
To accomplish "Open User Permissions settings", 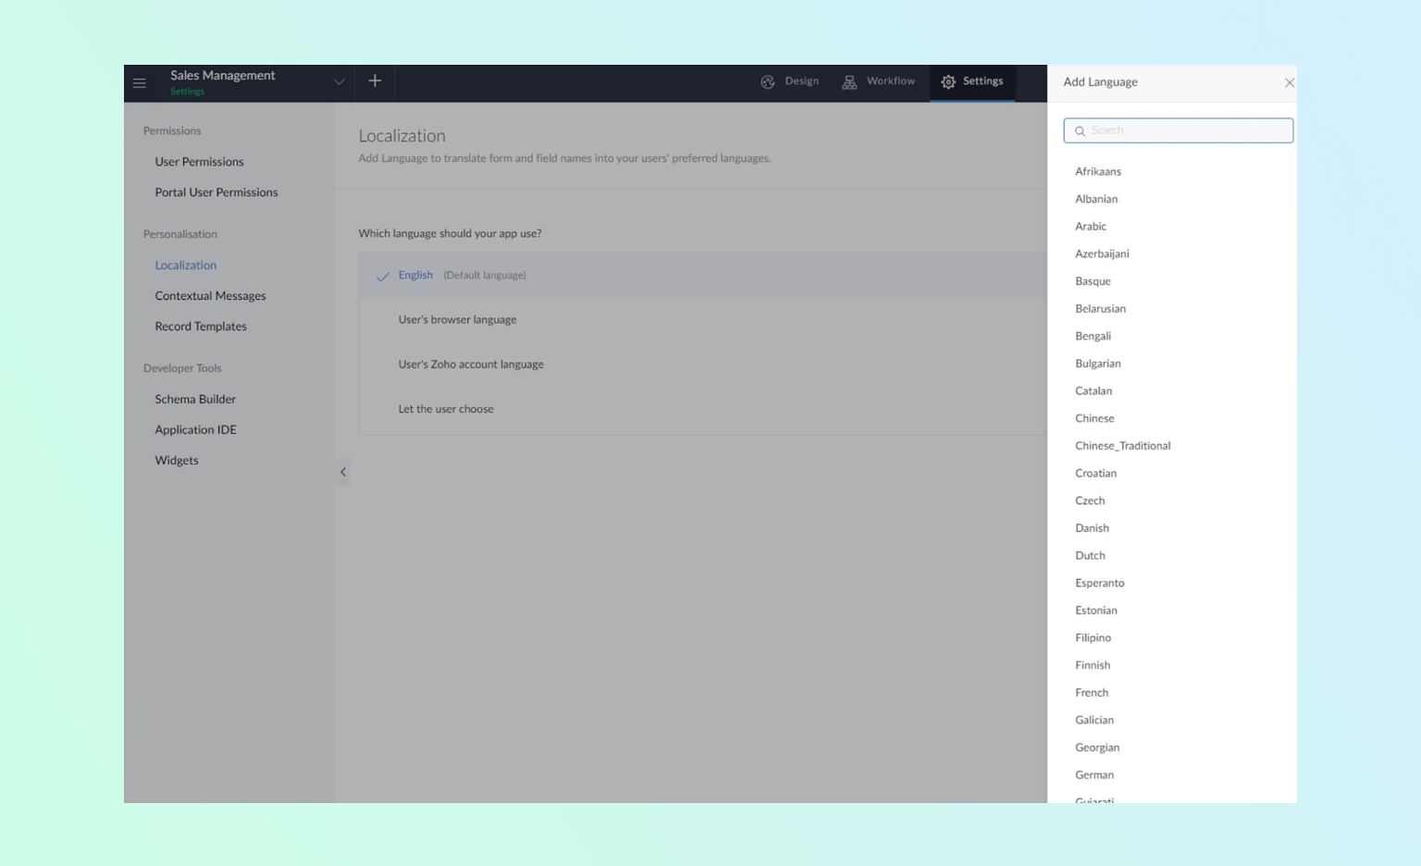I will 199,162.
